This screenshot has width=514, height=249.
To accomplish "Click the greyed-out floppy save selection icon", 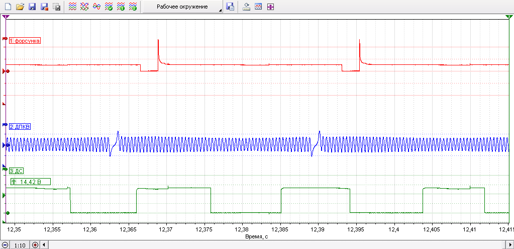I will [56, 7].
